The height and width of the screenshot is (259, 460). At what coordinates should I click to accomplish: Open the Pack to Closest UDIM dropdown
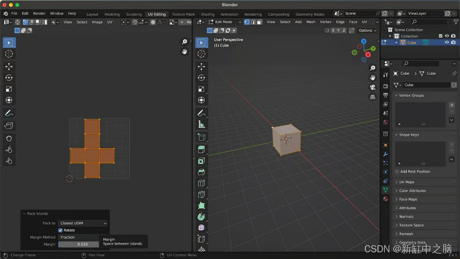(83, 223)
